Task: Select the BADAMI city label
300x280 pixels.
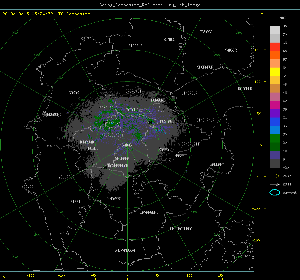Action: (x=132, y=110)
